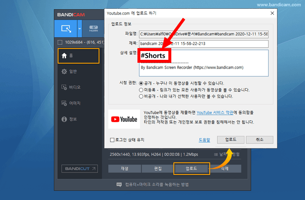The width and height of the screenshot is (305, 200).
Task: Select the rectangle screen recording mode icon
Action: click(x=66, y=28)
